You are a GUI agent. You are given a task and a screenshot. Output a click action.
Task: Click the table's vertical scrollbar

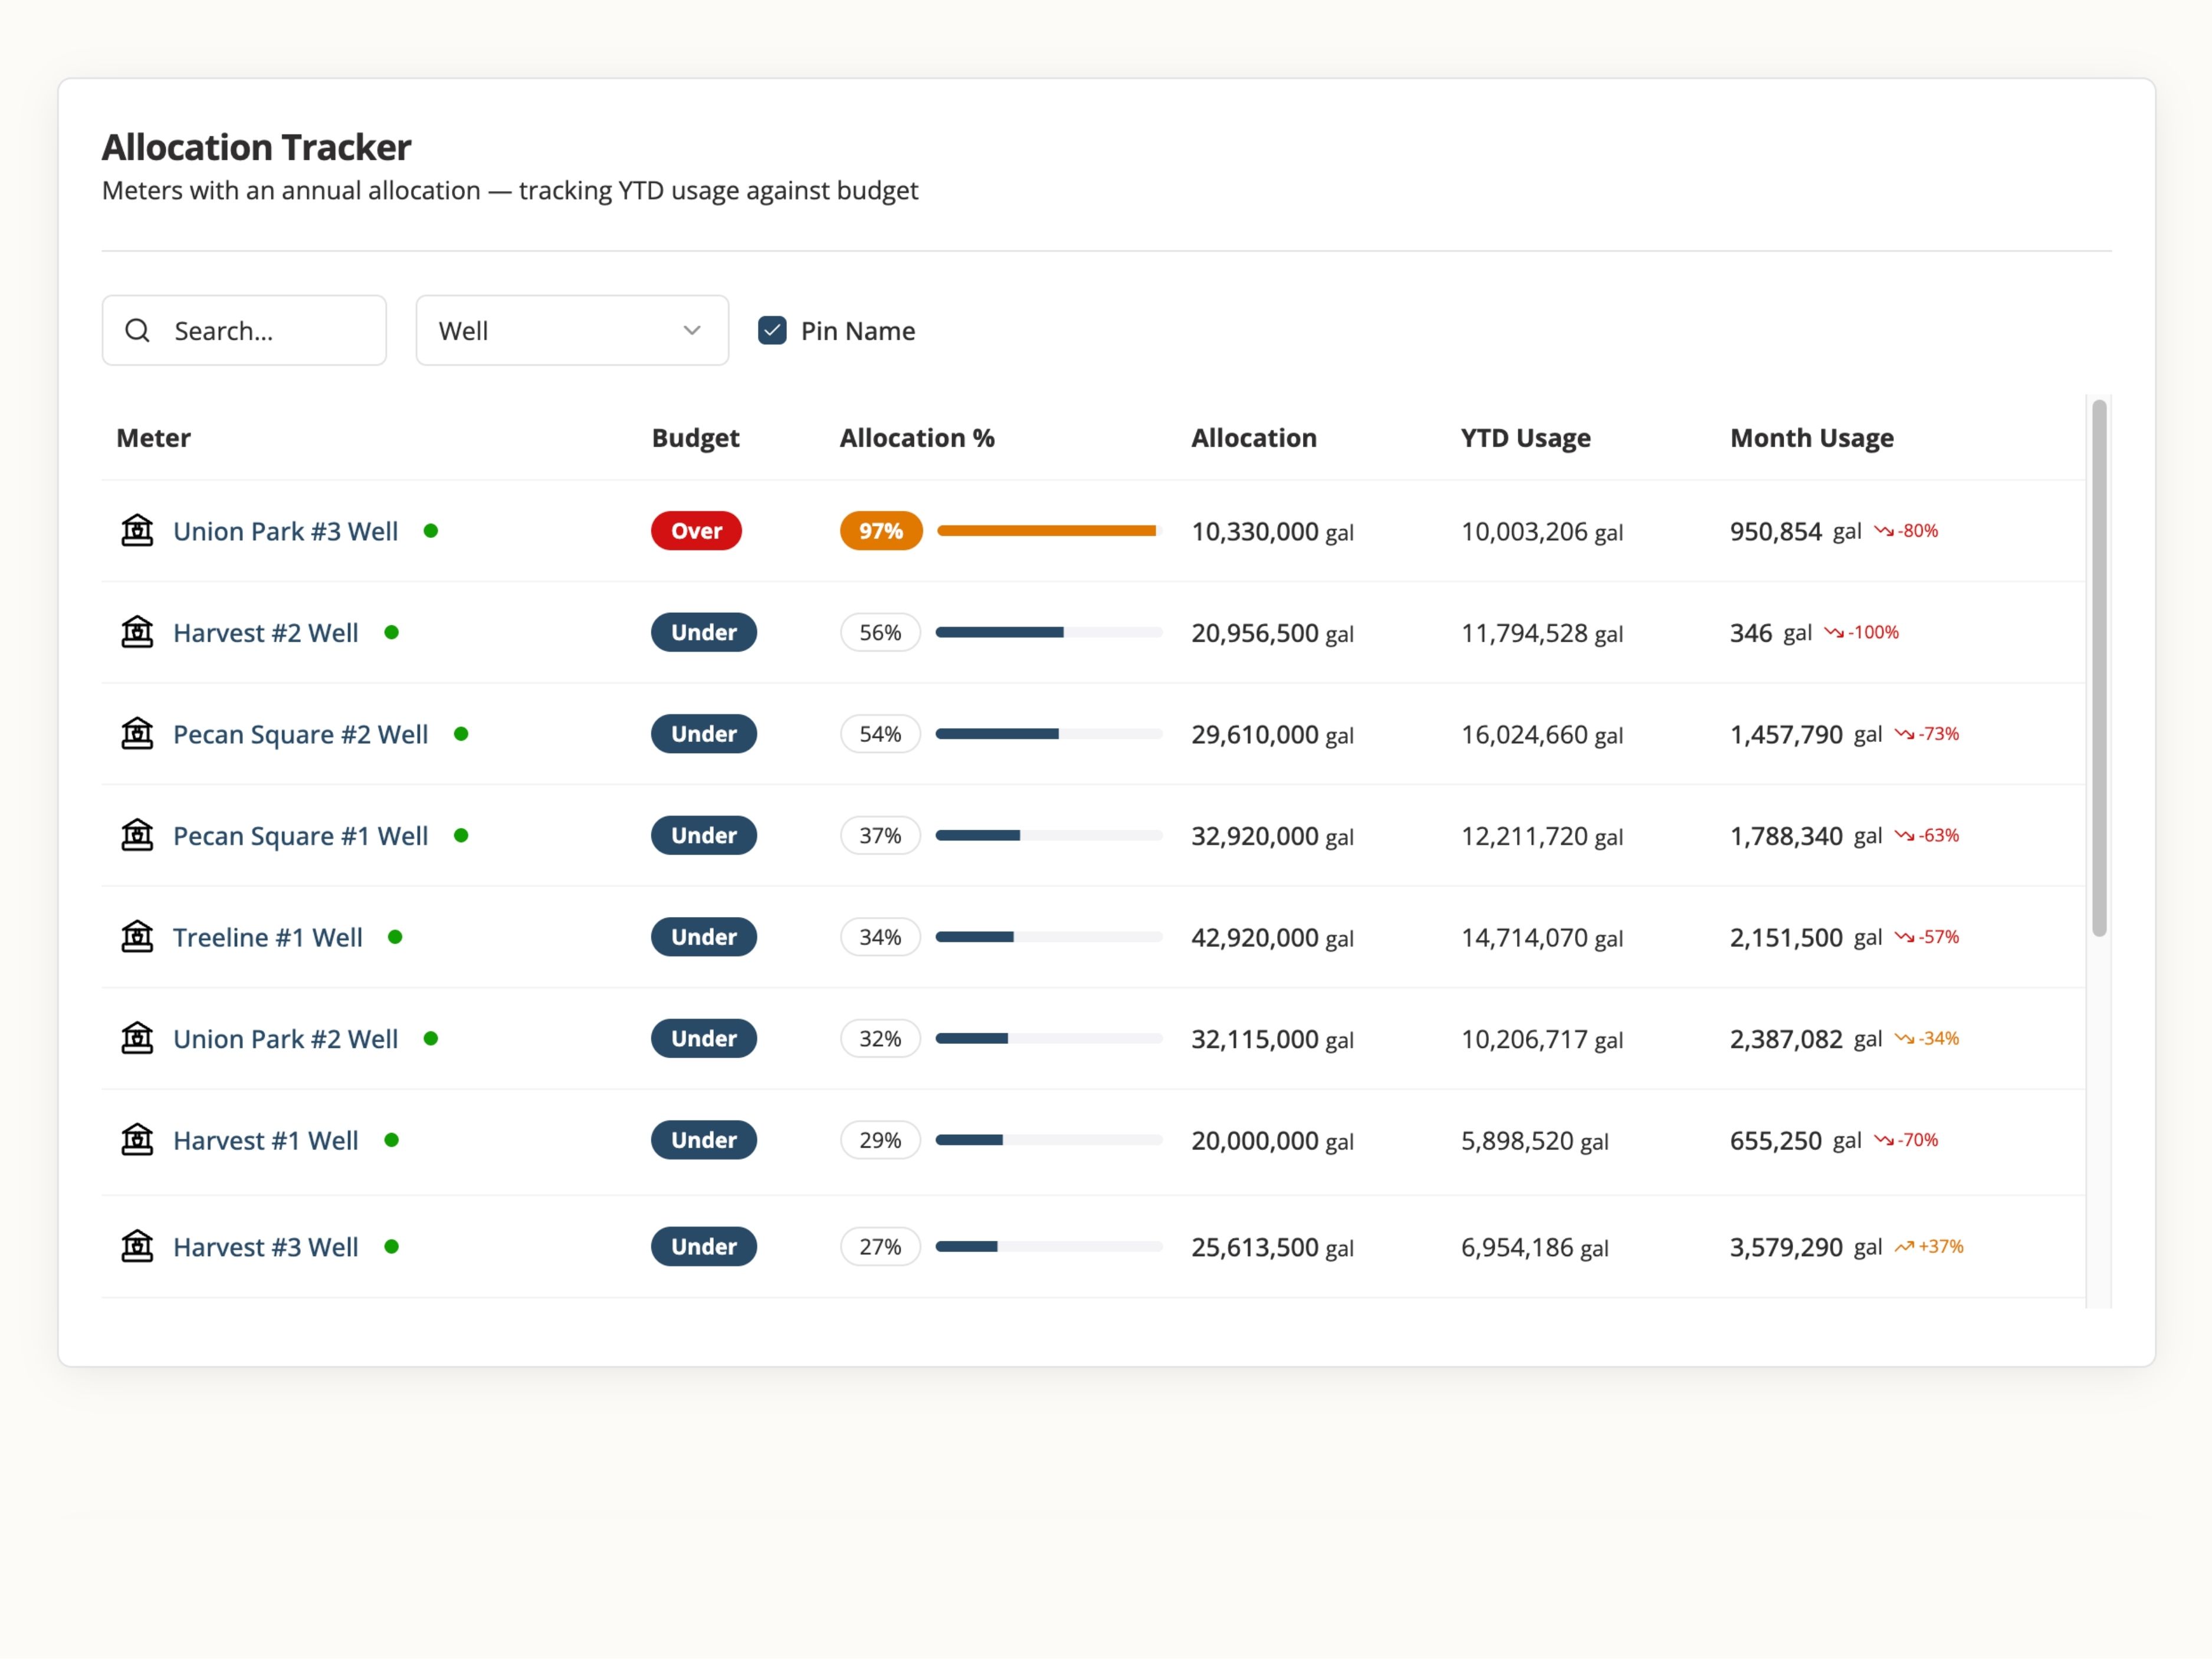[x=2099, y=668]
